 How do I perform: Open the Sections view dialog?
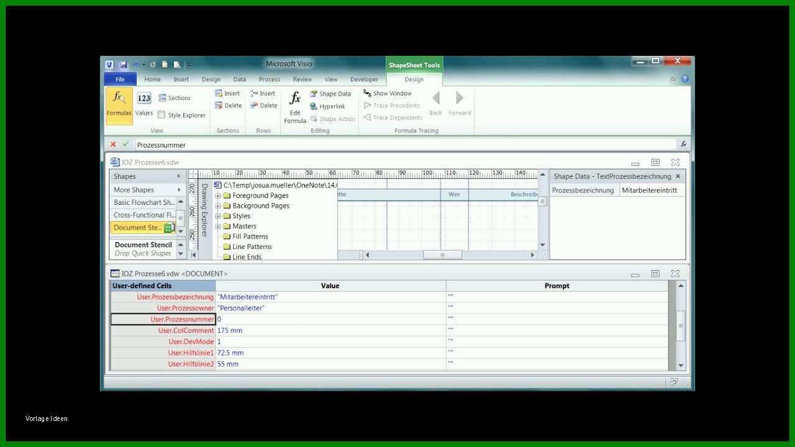175,98
